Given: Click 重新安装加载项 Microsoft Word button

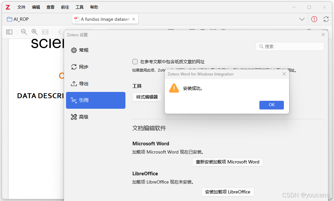Looking at the screenshot, I should [227, 162].
